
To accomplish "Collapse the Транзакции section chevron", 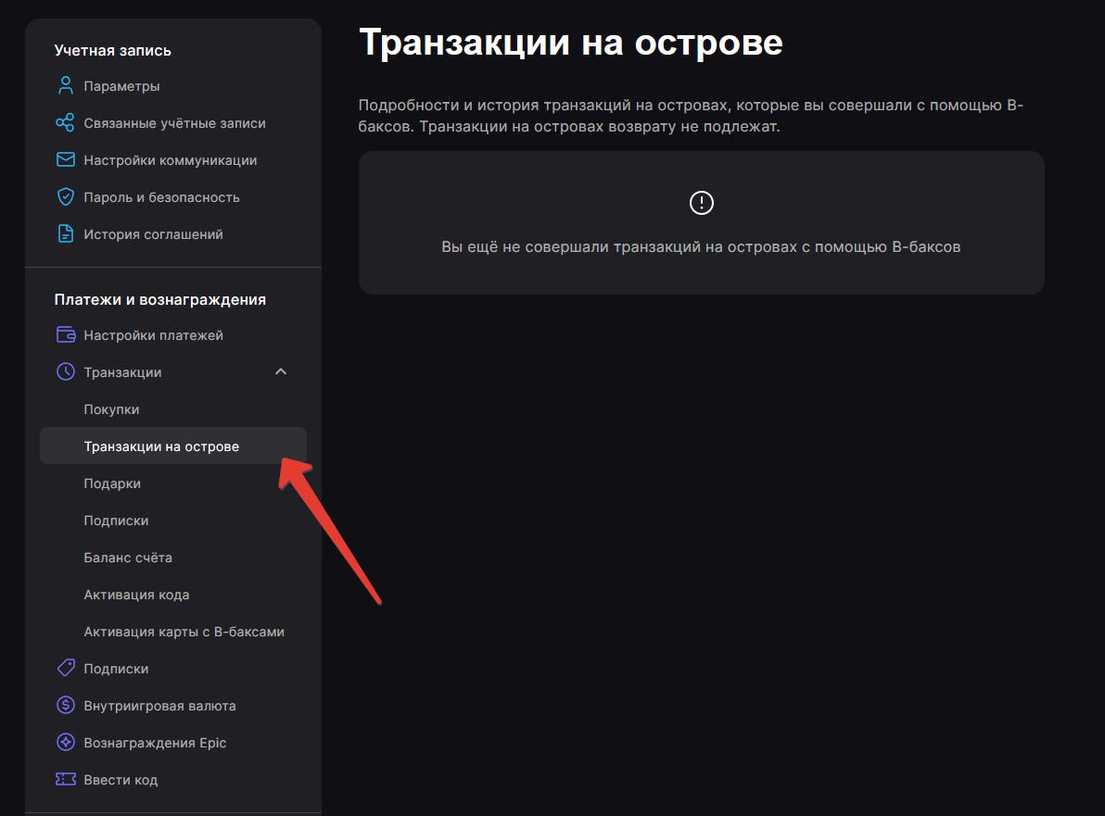I will point(282,372).
